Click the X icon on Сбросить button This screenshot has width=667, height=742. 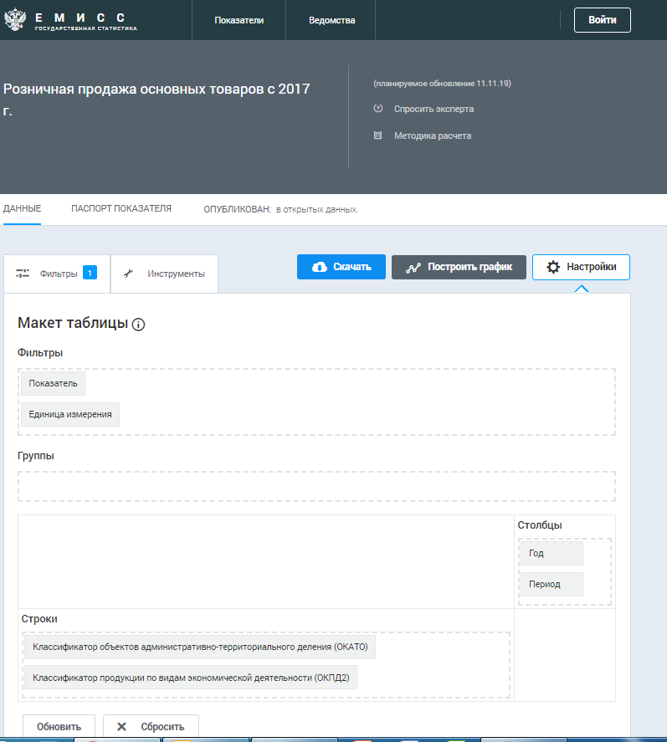[x=121, y=727]
